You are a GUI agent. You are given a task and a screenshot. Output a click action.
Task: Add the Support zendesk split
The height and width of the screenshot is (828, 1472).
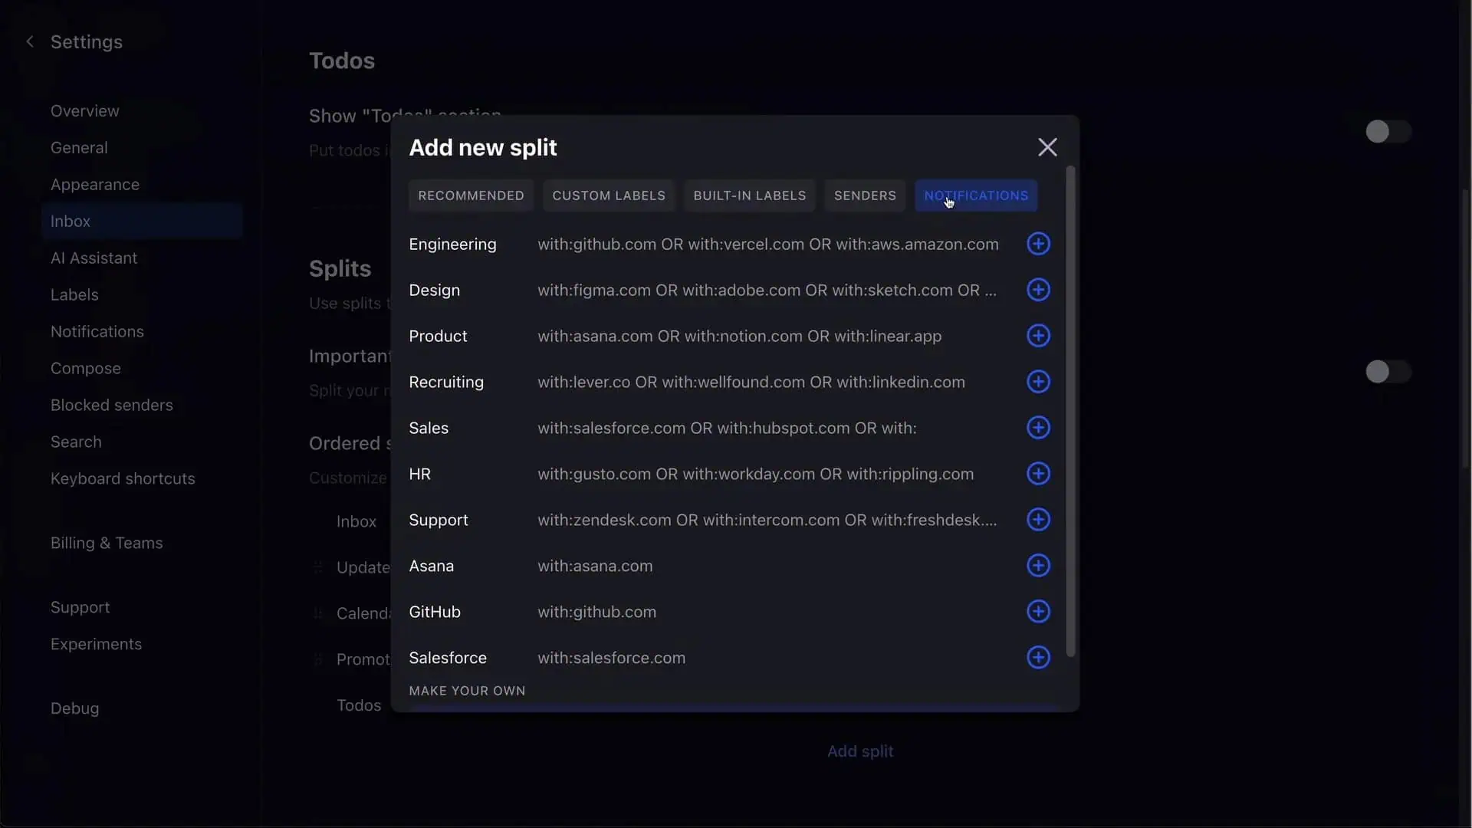pyautogui.click(x=1038, y=520)
